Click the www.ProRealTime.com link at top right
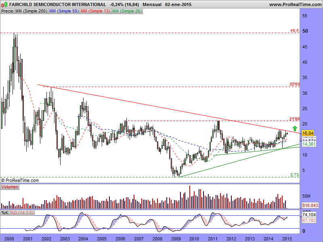The width and height of the screenshot is (323, 242). (295, 4)
